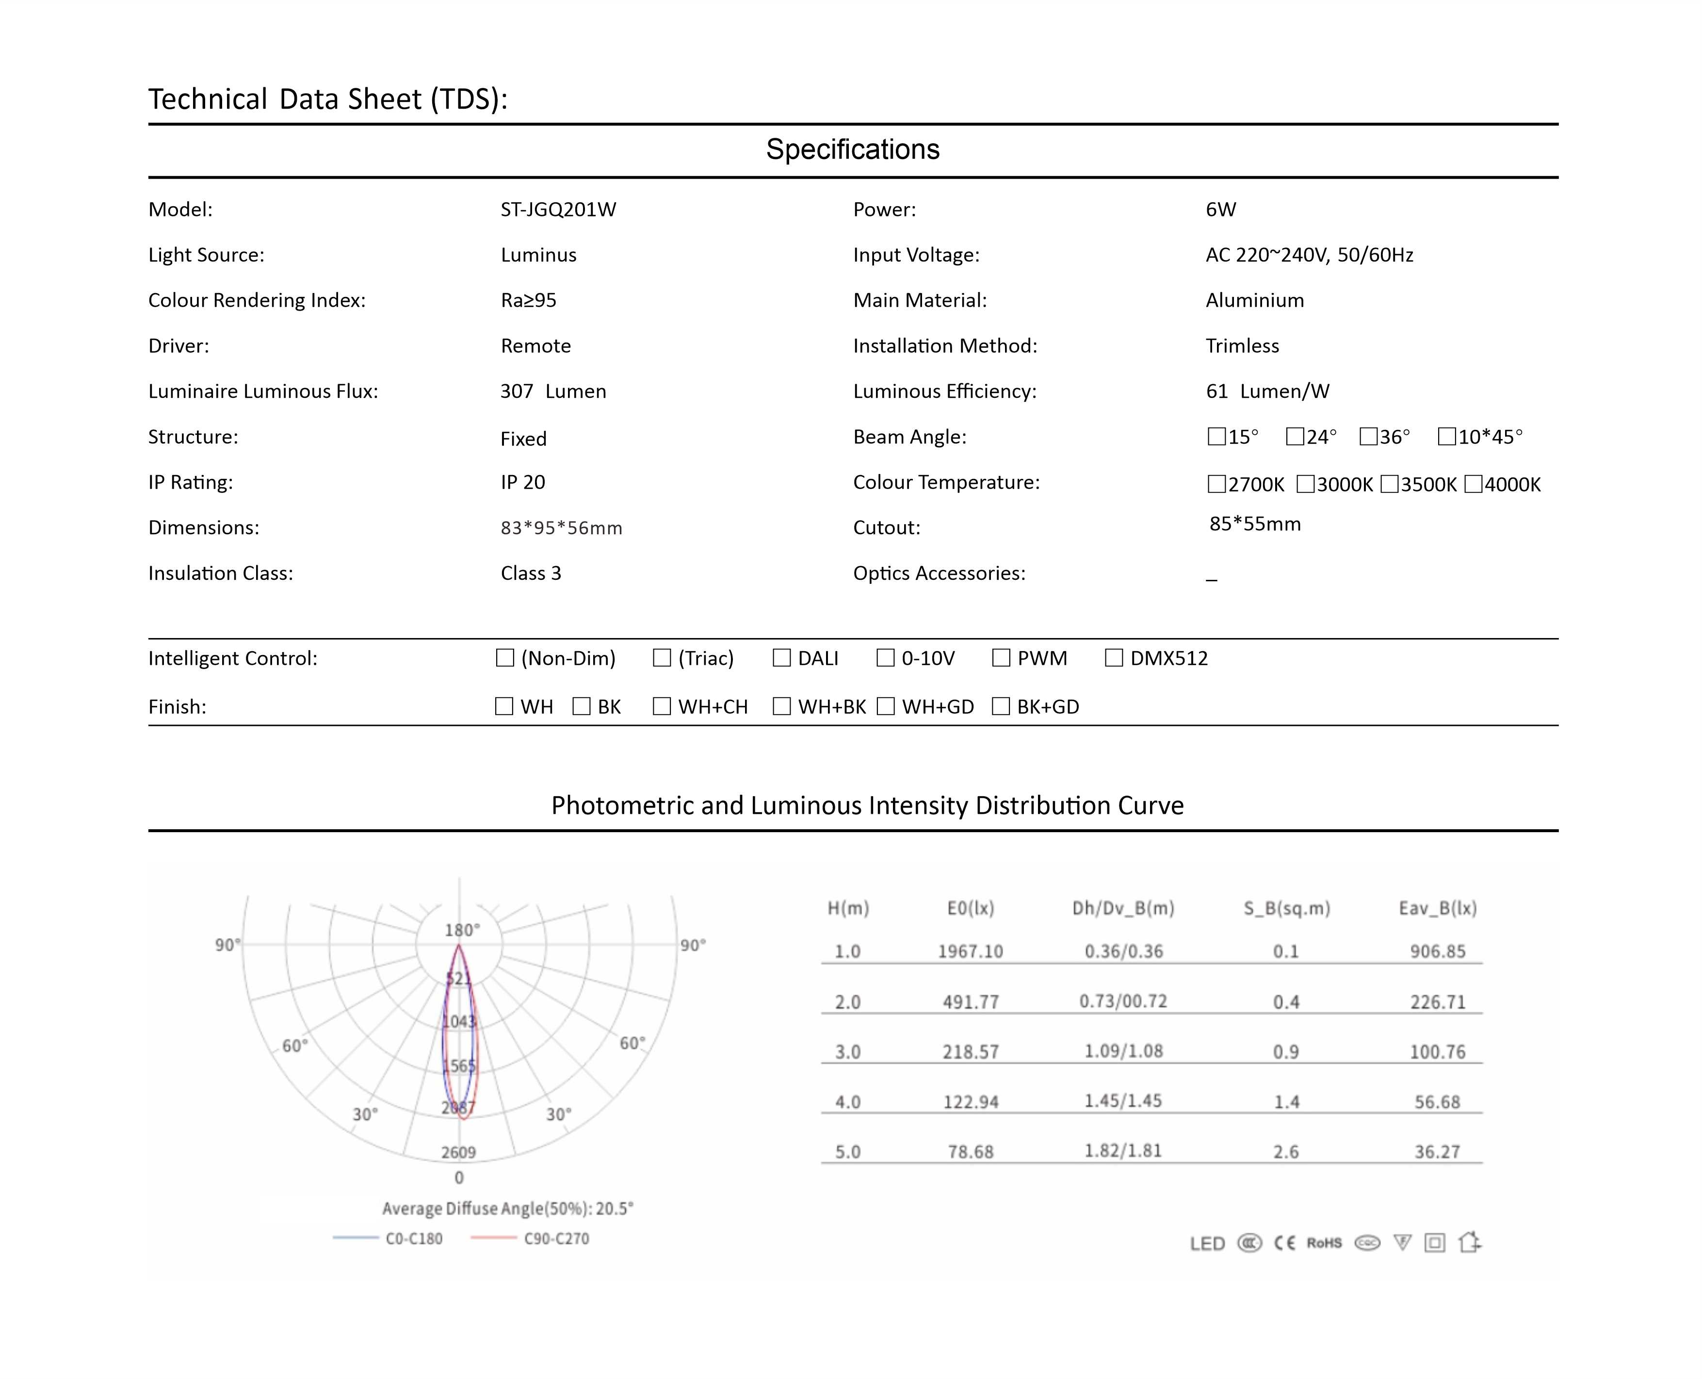
Task: Click the CQC oval certification icon
Action: coord(1367,1243)
